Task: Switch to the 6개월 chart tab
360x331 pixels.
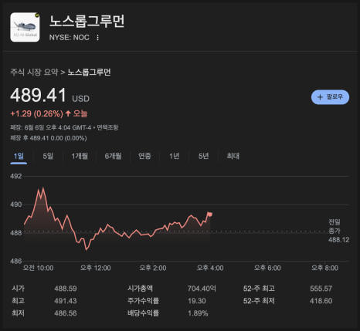Action: coord(113,156)
